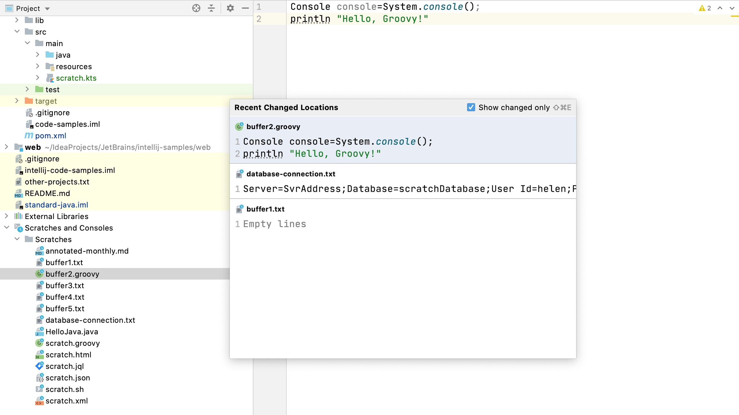Expand External Libraries node
739x415 pixels.
pyautogui.click(x=6, y=216)
